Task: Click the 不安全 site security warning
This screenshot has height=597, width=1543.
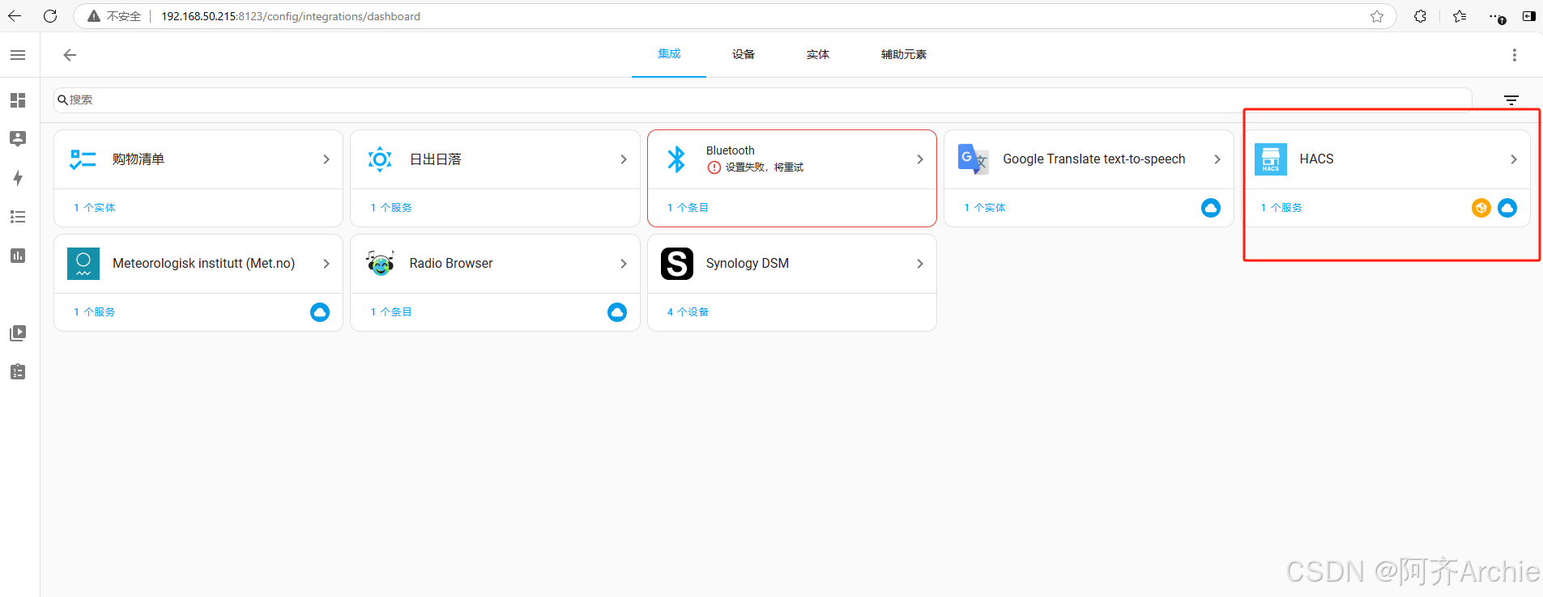Action: pos(114,16)
